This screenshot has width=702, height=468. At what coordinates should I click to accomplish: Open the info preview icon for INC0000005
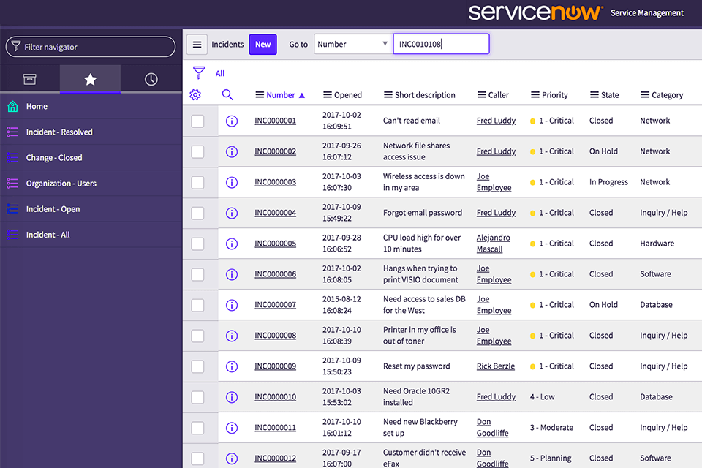pos(232,243)
